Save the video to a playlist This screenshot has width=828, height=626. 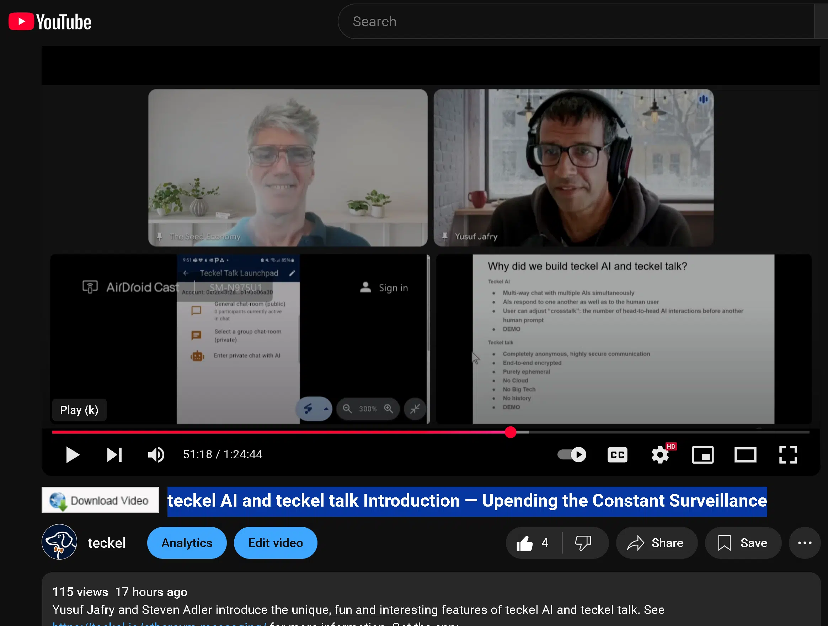(743, 543)
